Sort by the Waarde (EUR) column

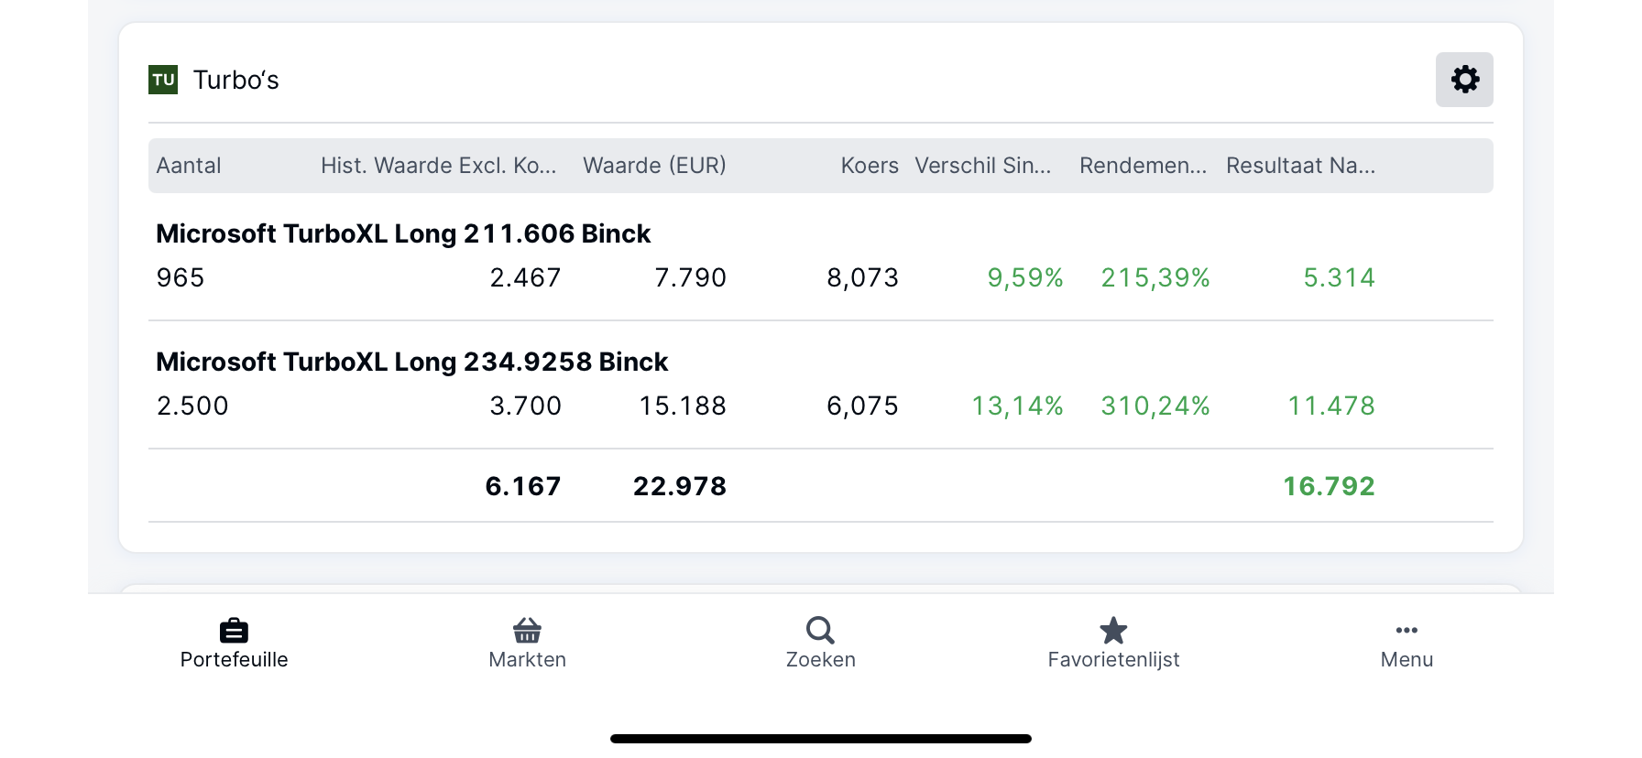coord(654,166)
